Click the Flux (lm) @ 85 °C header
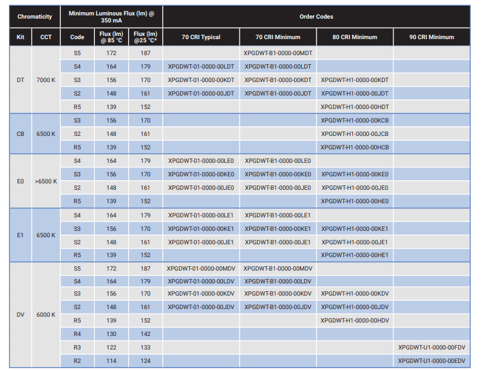Viewport: 485px width, 370px height. 111,37
